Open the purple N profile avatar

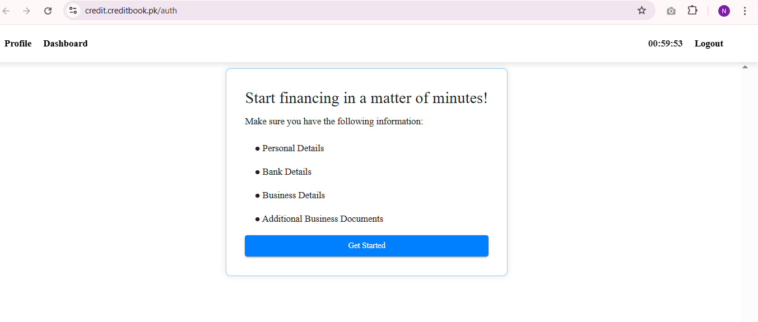[x=724, y=11]
